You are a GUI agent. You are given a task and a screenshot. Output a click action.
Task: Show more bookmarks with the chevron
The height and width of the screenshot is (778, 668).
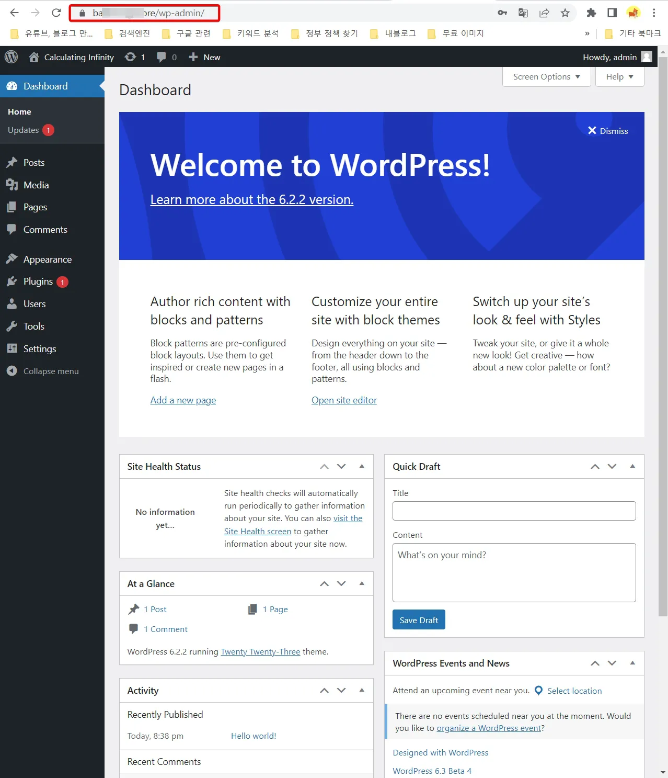click(x=587, y=33)
